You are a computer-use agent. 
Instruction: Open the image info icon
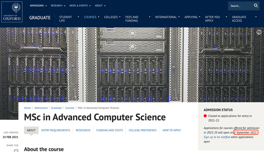(259, 32)
